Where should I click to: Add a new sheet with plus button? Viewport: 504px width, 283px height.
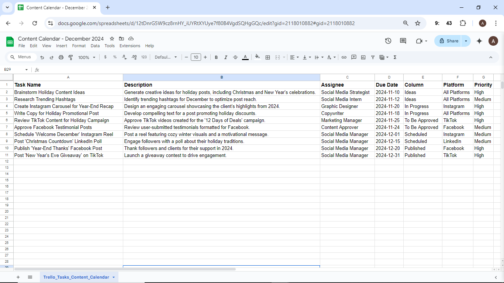18,277
